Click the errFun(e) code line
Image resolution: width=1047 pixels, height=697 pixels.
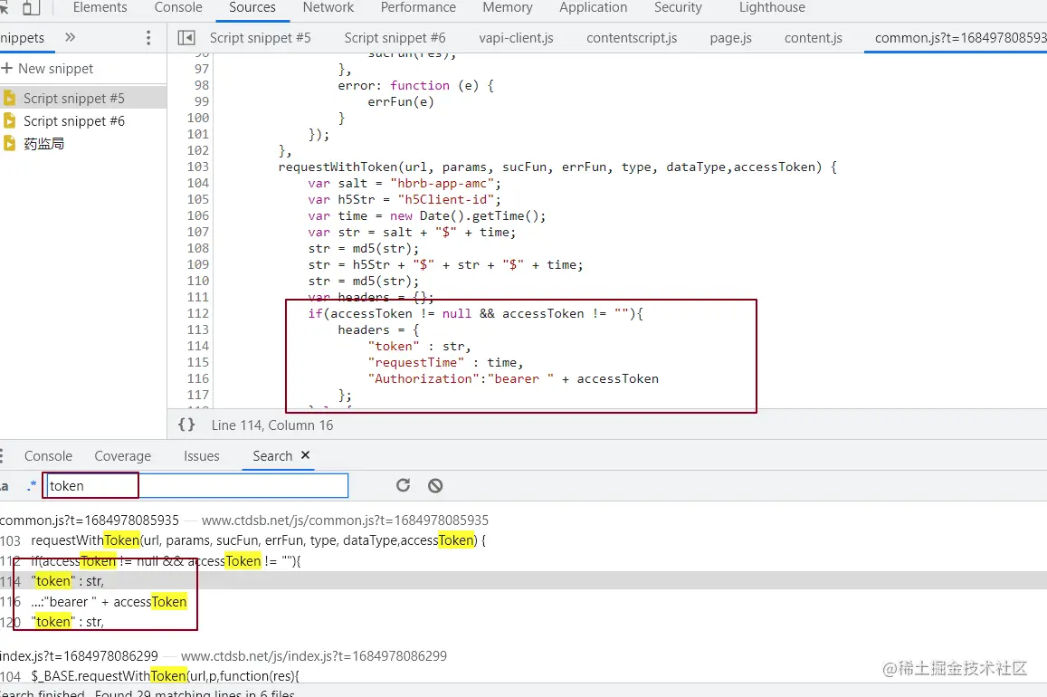pos(401,101)
